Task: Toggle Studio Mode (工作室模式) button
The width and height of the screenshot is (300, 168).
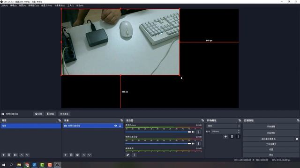Action: click(271, 144)
